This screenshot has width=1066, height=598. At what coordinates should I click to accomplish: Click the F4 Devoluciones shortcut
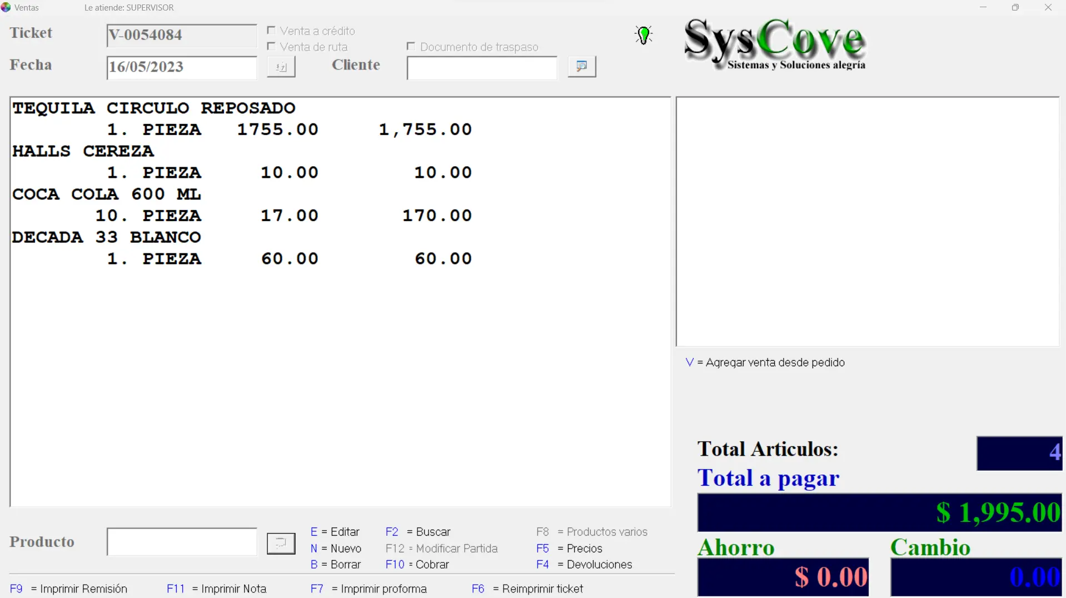(584, 564)
